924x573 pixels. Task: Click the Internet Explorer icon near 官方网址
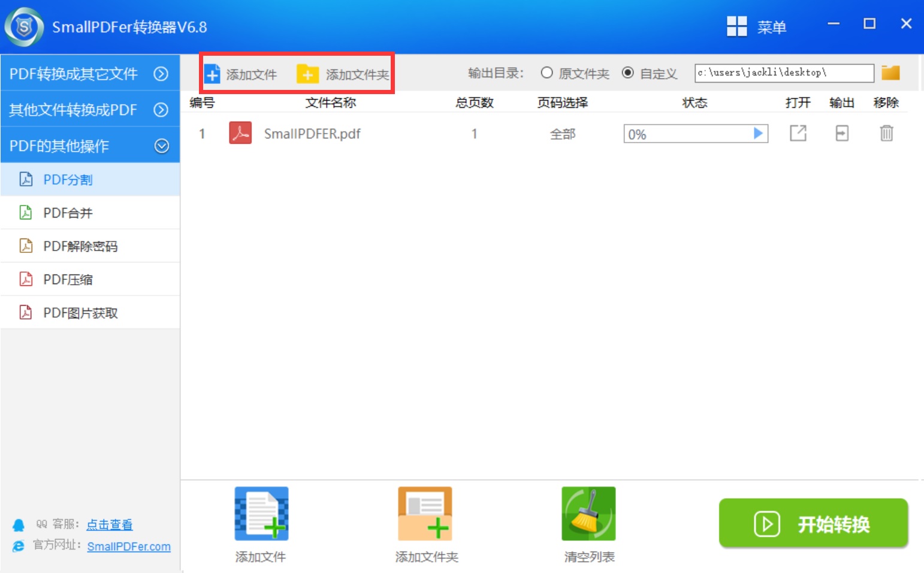[x=19, y=546]
